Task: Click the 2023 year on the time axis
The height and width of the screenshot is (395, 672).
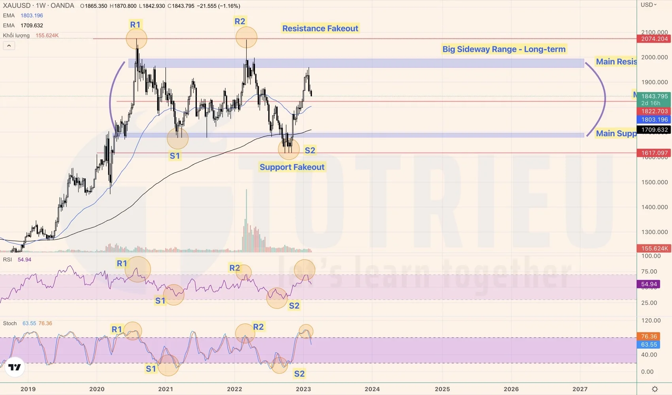Action: [x=303, y=389]
